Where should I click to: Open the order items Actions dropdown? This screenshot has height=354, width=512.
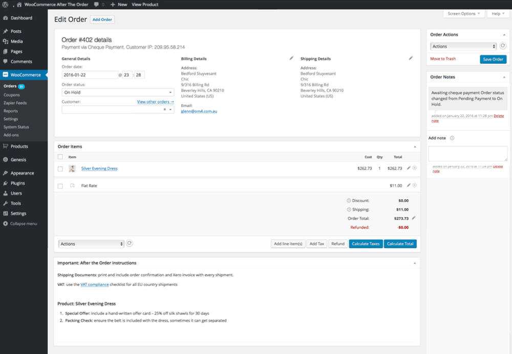click(91, 244)
